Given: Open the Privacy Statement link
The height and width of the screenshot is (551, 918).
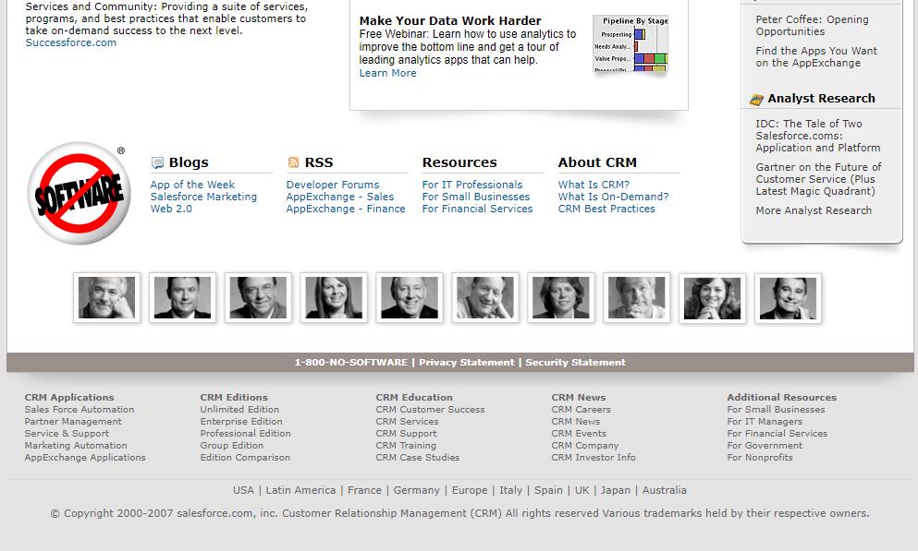Looking at the screenshot, I should [466, 363].
